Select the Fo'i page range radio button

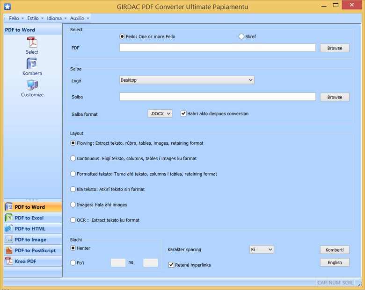(73, 262)
